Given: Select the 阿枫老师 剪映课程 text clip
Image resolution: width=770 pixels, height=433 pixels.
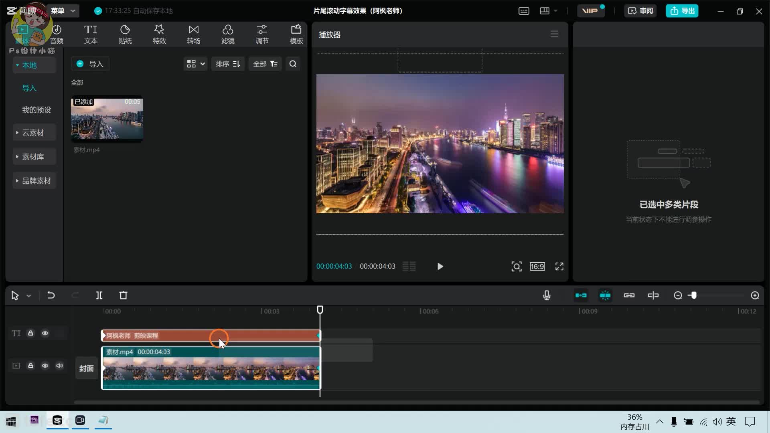Looking at the screenshot, I should [211, 336].
